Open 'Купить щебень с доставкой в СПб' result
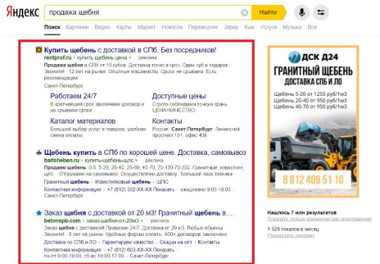Viewport: 380px width, 264px height. click(x=130, y=50)
